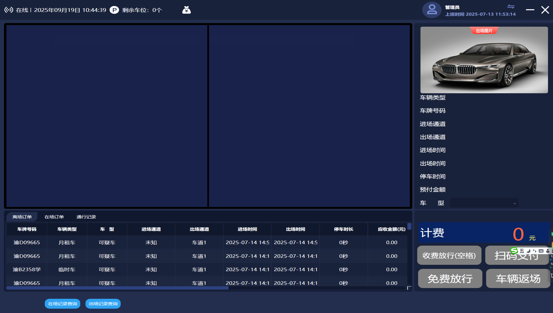The width and height of the screenshot is (553, 313).
Task: Click the administrator user avatar
Action: (432, 10)
